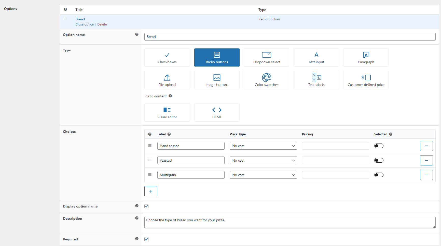Choose the Dropdown select type

(266, 58)
